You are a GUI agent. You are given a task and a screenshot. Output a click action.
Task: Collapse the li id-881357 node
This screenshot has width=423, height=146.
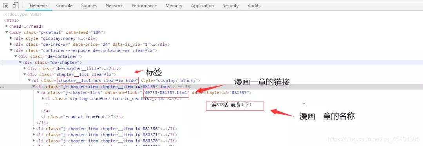[34, 87]
